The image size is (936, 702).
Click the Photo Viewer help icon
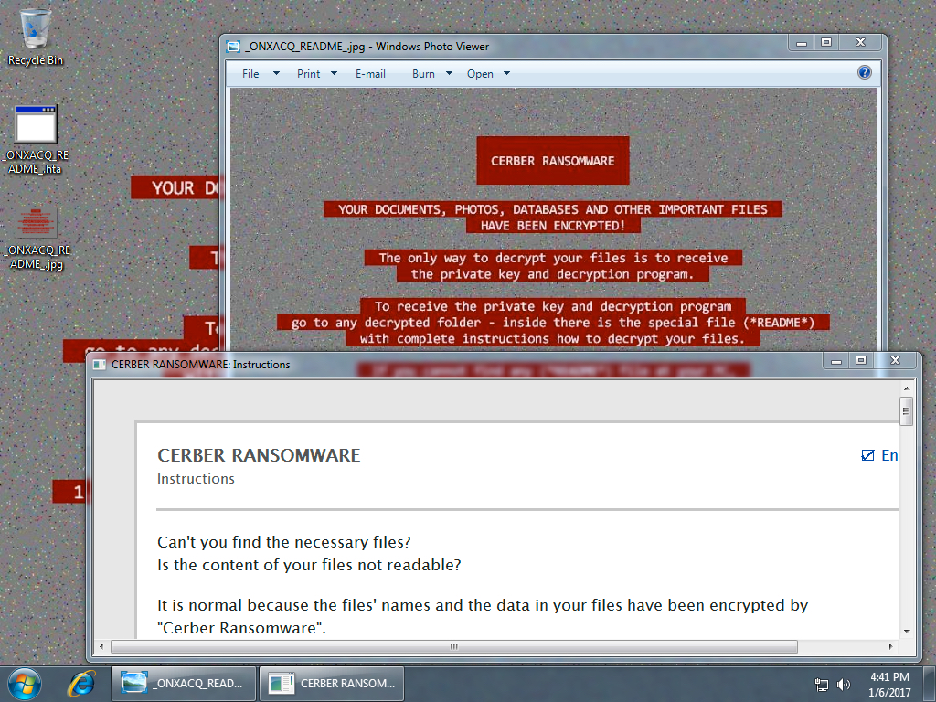point(865,73)
